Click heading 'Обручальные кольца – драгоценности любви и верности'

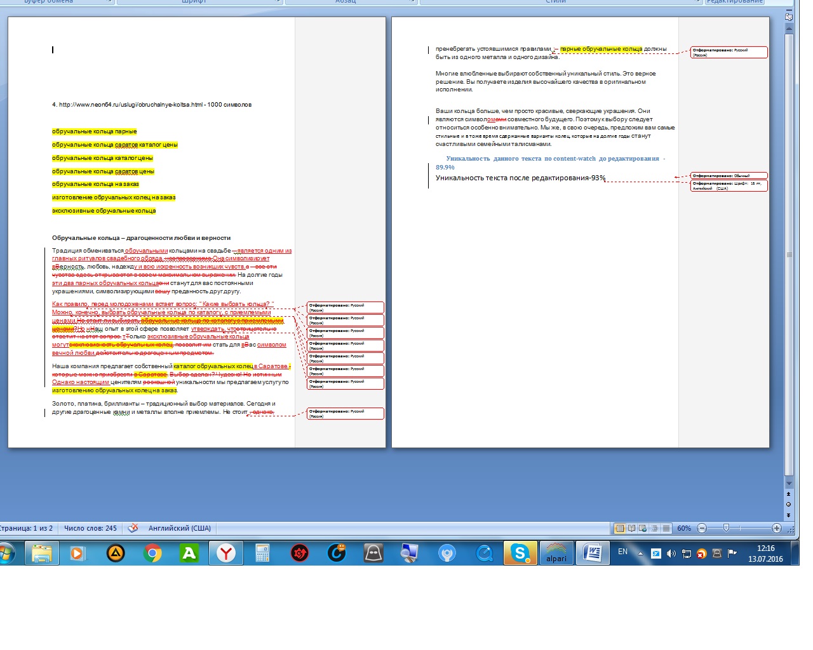coord(141,238)
